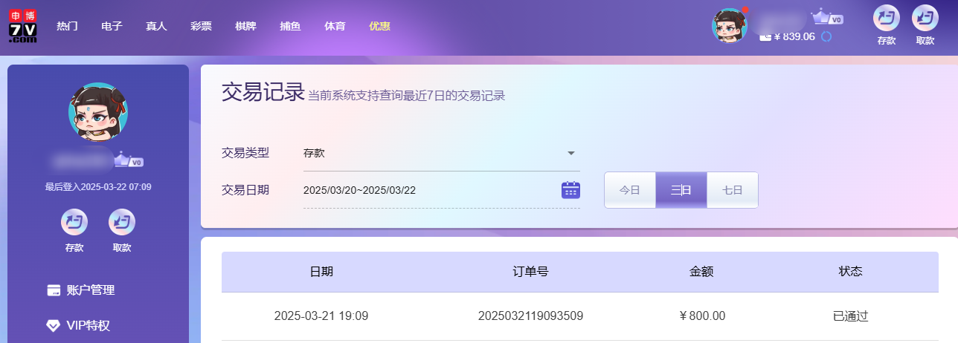Viewport: 958px width, 343px height.
Task: Select the 三日 date filter
Action: (681, 190)
